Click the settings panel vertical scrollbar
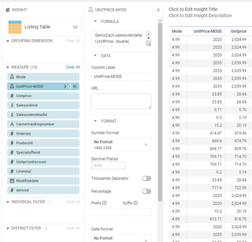This screenshot has width=252, height=242. tap(160, 112)
